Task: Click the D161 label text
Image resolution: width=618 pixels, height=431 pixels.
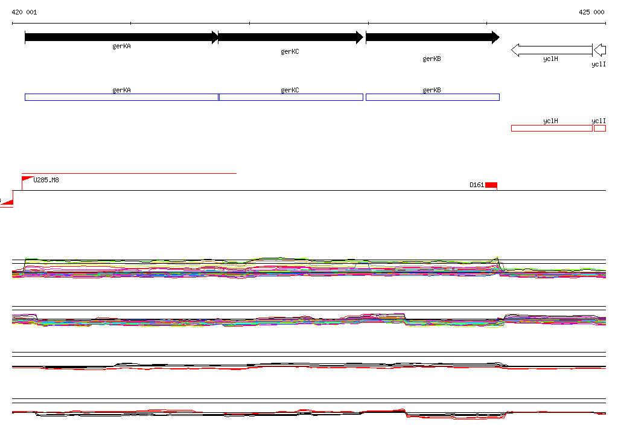Action: [477, 185]
